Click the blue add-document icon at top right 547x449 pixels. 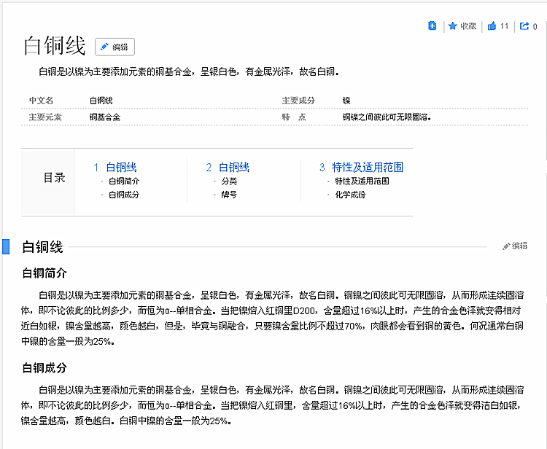coord(432,26)
